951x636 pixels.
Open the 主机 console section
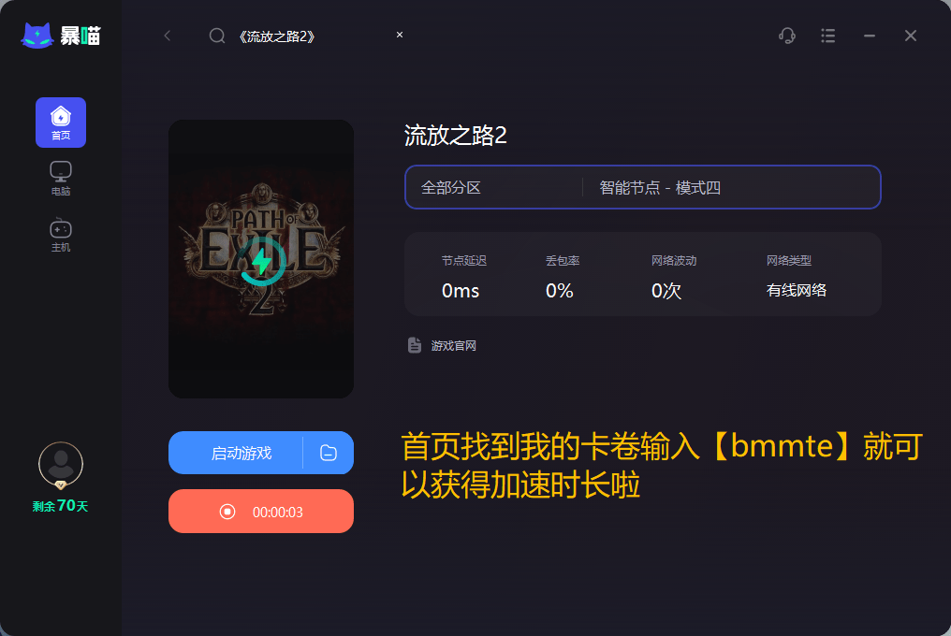point(61,235)
